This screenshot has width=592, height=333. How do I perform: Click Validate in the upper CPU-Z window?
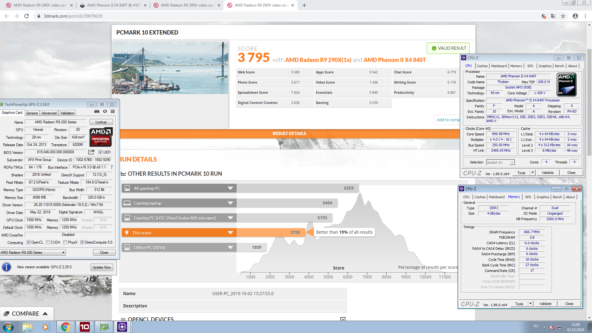(548, 173)
